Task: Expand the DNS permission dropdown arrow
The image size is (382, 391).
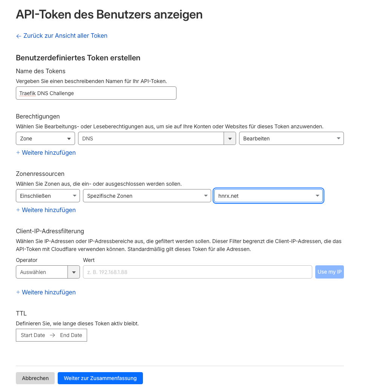Action: tap(230, 139)
